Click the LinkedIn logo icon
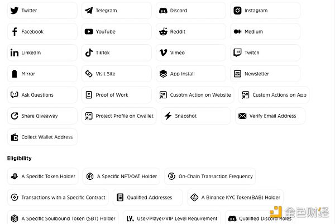Screen dimensions: 335x224 (15, 53)
